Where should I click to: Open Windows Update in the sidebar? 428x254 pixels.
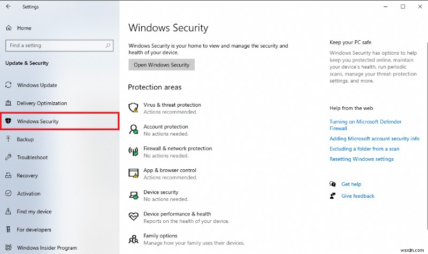click(37, 85)
